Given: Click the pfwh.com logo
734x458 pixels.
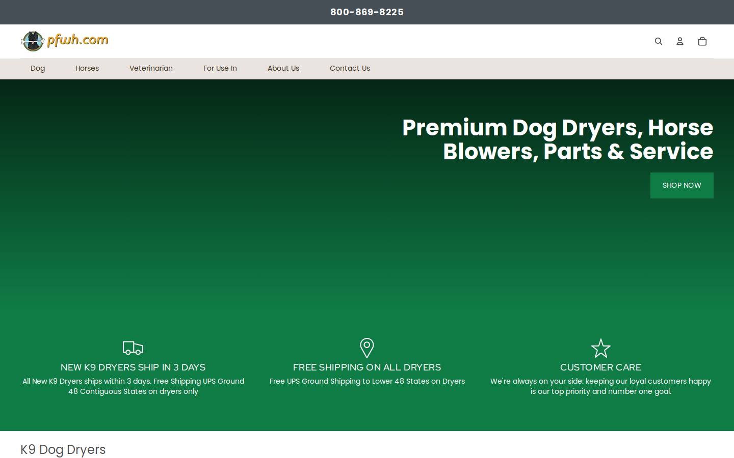Looking at the screenshot, I should coord(65,41).
